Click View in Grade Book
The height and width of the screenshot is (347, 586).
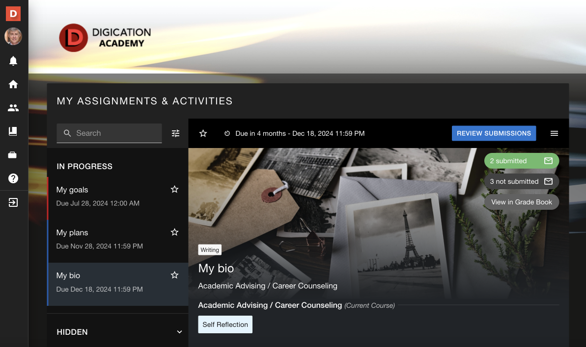pyautogui.click(x=521, y=202)
